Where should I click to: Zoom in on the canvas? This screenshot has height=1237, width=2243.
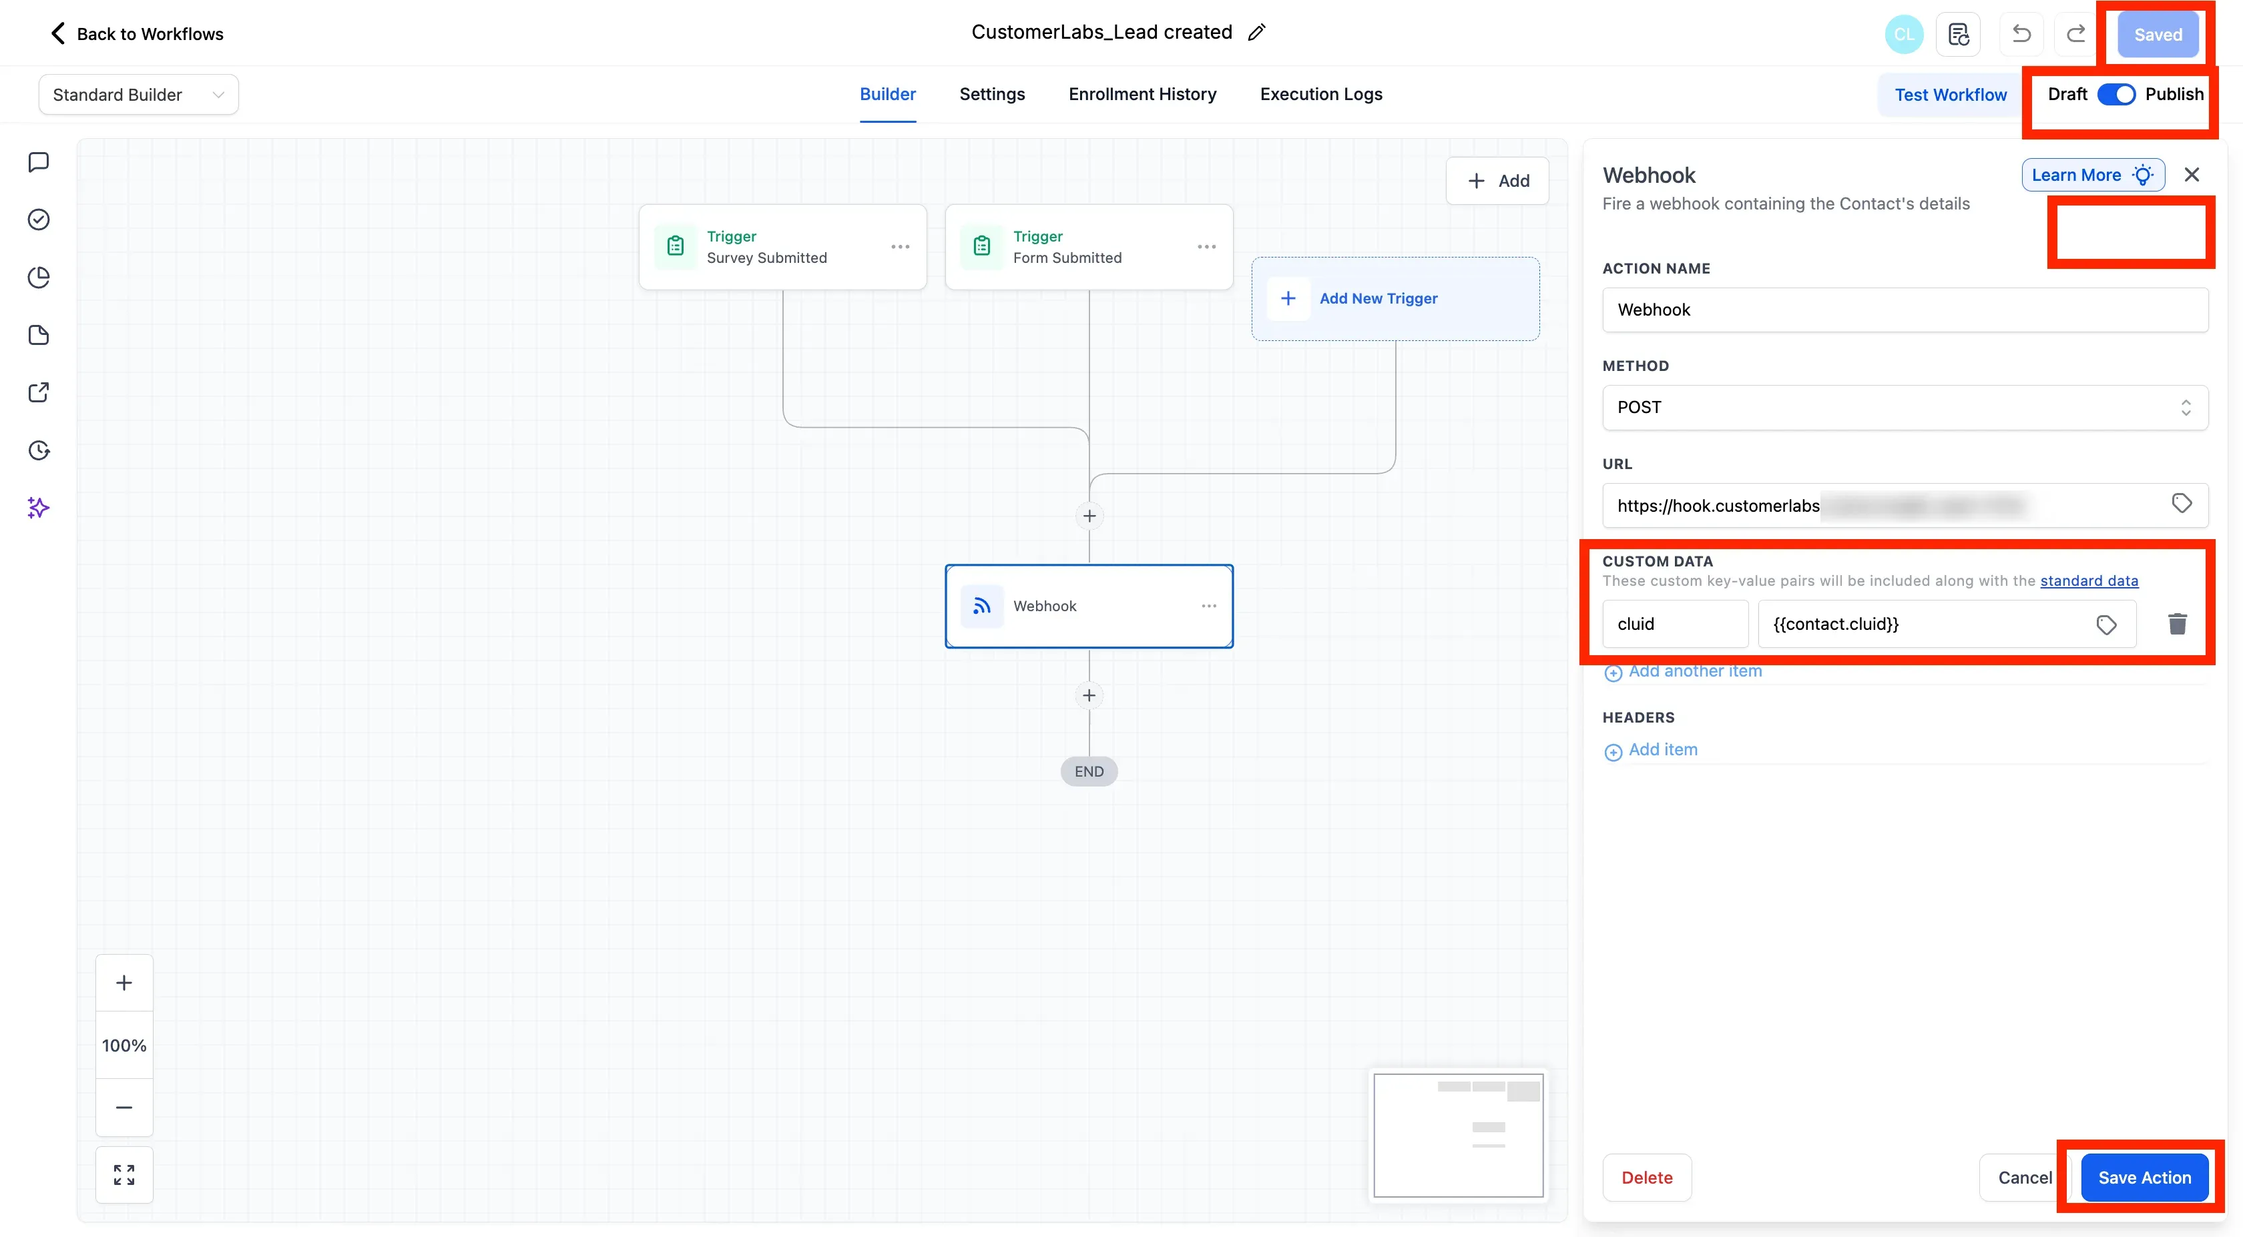(x=125, y=983)
